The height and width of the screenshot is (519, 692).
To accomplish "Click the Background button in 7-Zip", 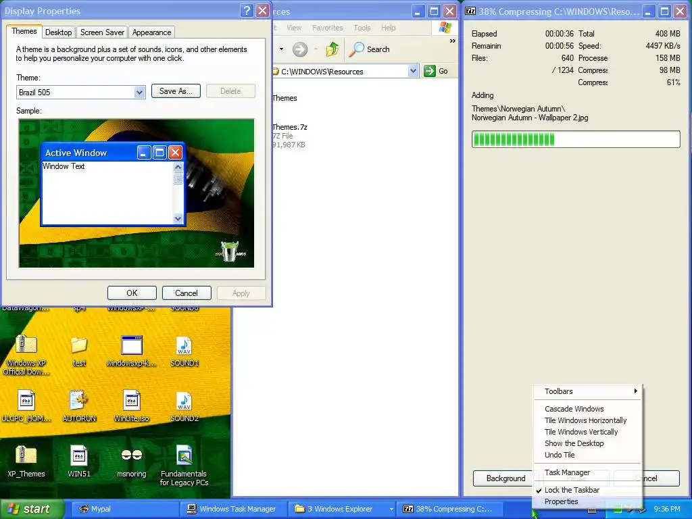I will [505, 478].
